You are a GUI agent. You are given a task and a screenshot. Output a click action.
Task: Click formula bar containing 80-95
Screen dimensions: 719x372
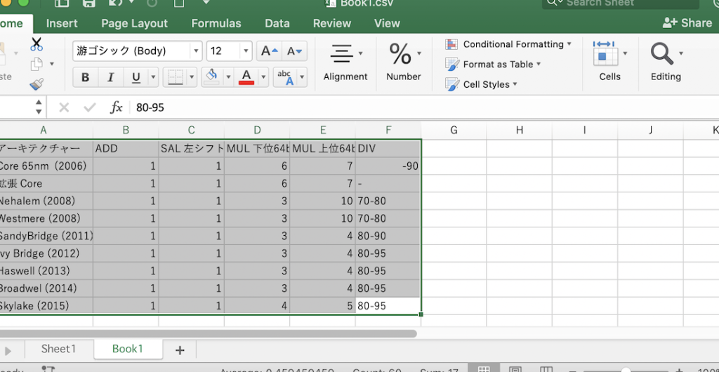pos(424,107)
